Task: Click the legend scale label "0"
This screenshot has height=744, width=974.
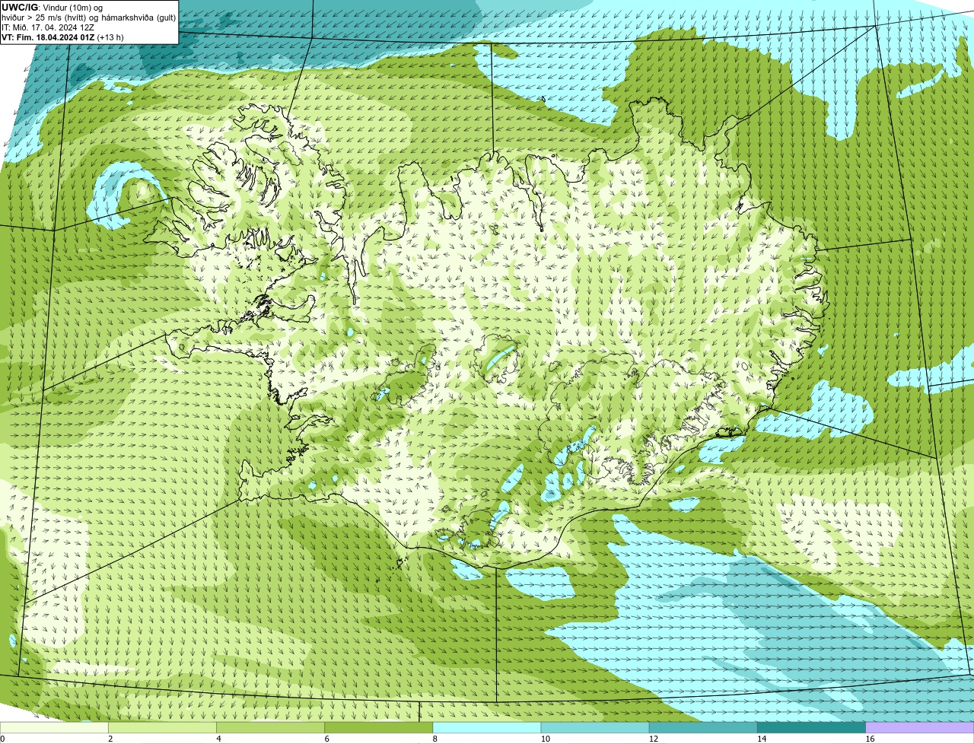Action: pos(2,739)
